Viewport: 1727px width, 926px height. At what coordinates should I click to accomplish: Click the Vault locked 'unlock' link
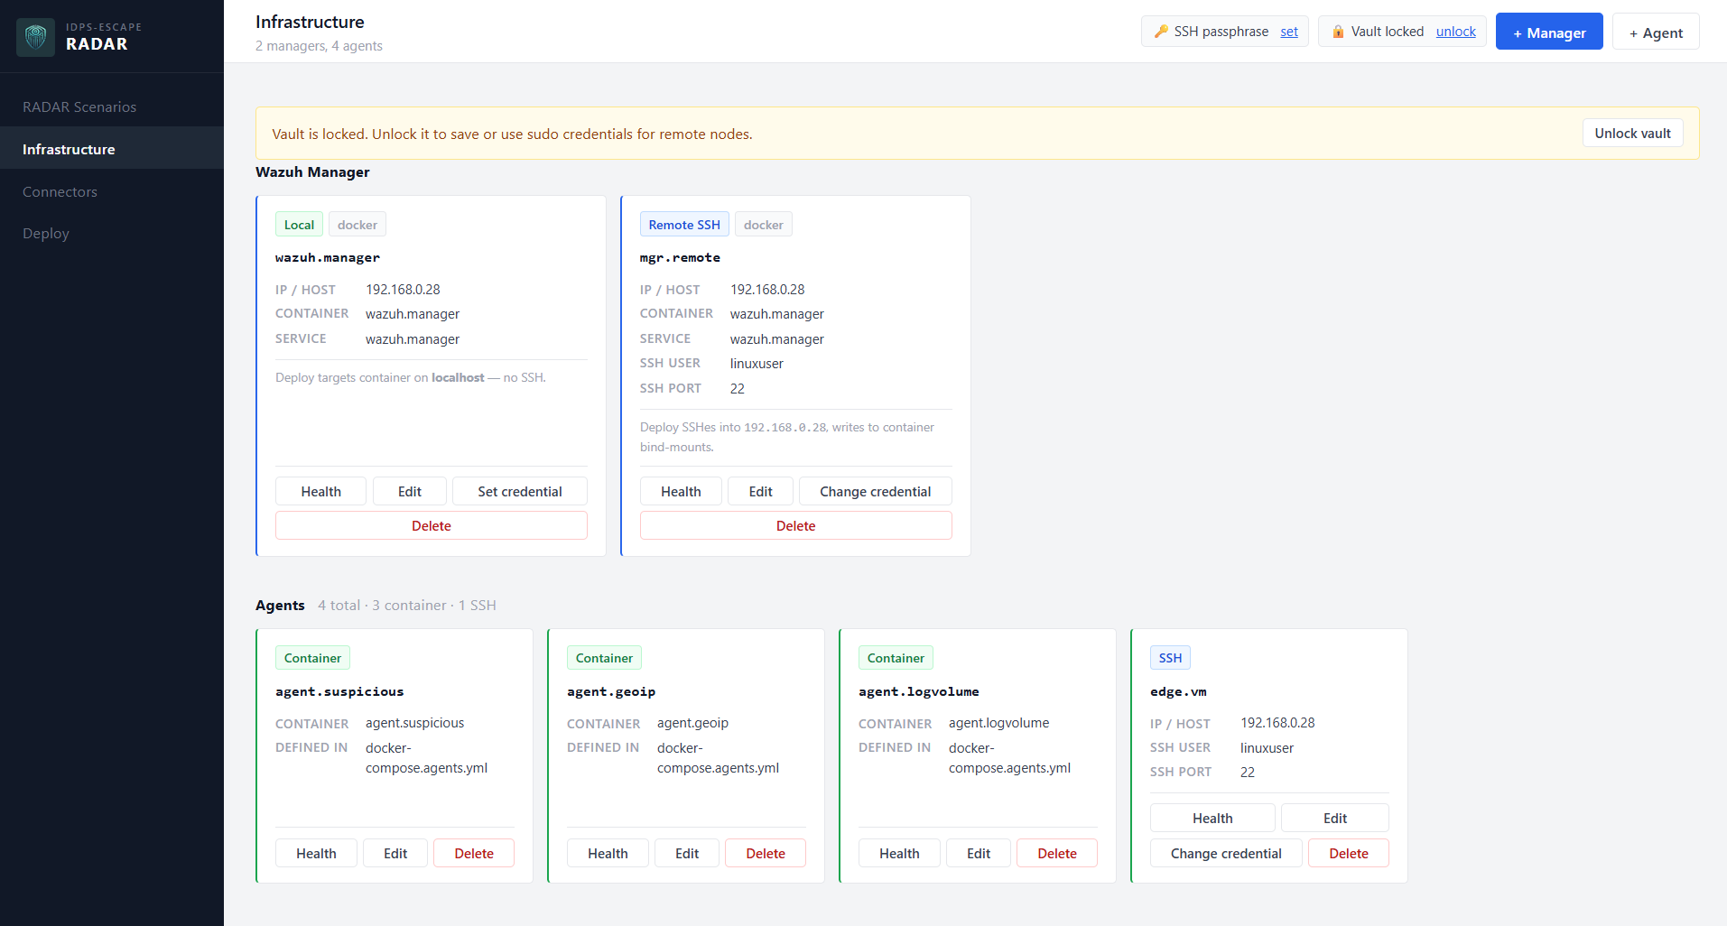pyautogui.click(x=1455, y=32)
